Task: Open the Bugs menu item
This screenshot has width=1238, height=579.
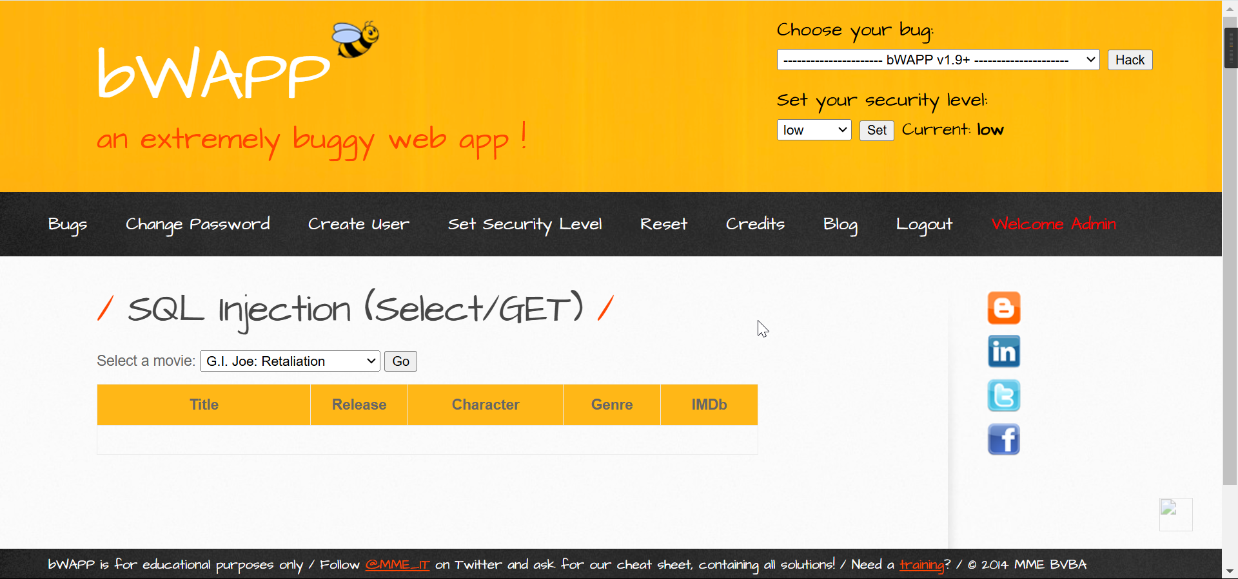Action: pyautogui.click(x=67, y=224)
